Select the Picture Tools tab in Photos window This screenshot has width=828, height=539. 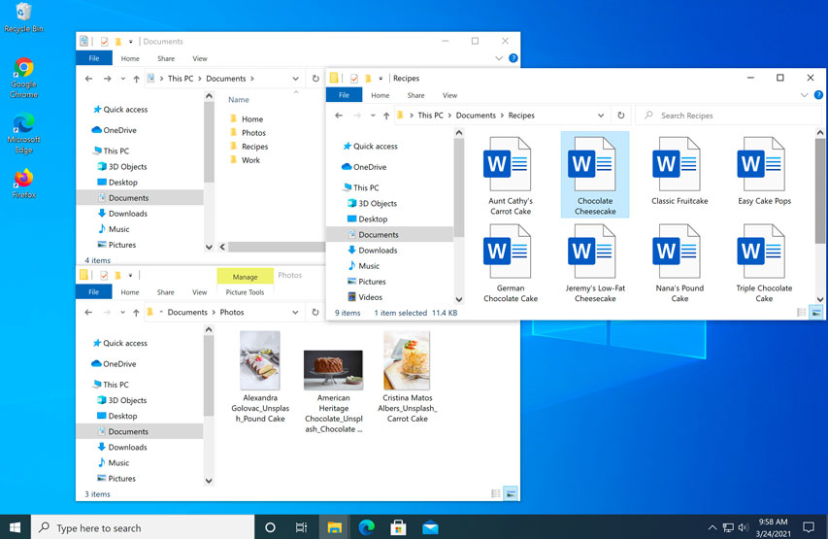[245, 292]
